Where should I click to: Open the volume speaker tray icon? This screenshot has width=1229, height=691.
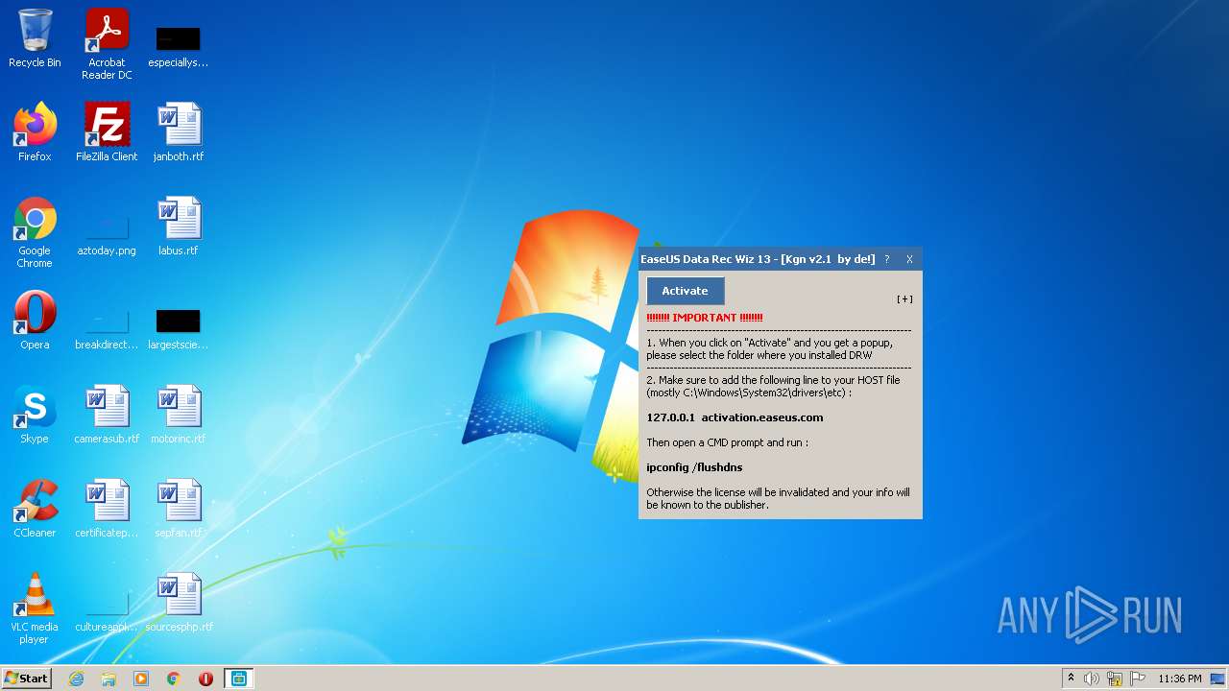coord(1092,679)
